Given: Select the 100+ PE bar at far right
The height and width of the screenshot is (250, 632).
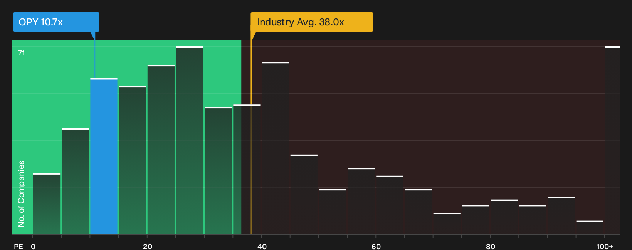Looking at the screenshot, I should click(612, 140).
